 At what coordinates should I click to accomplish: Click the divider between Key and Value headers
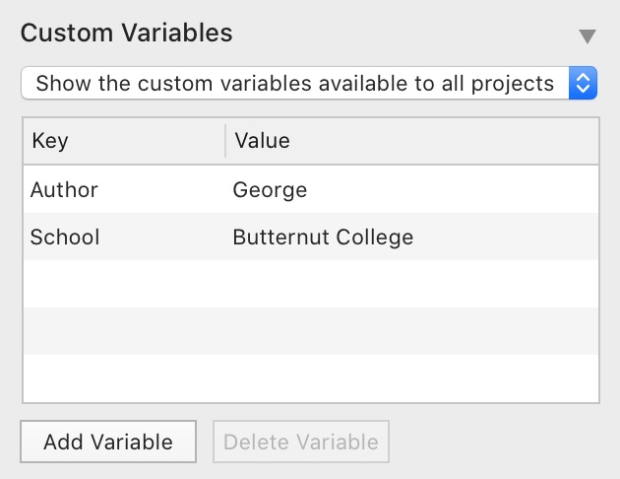coord(225,141)
